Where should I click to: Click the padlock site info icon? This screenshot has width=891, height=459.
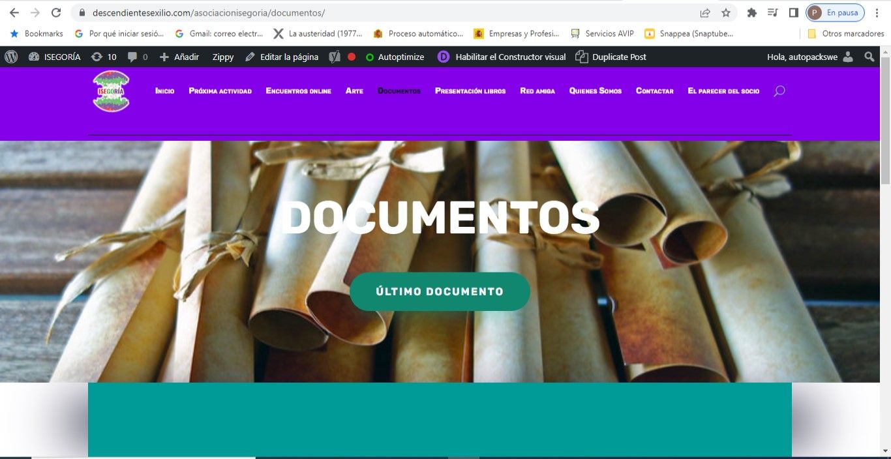(x=82, y=12)
